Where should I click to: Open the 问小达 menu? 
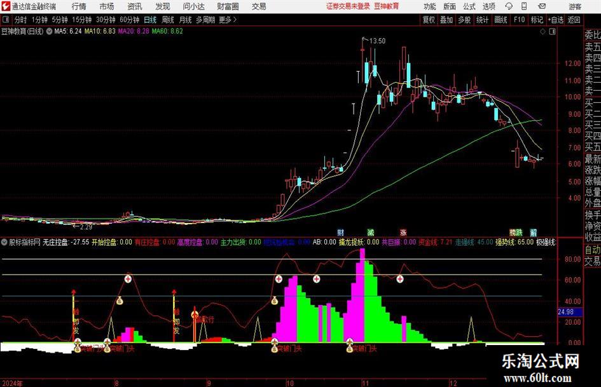(x=193, y=6)
